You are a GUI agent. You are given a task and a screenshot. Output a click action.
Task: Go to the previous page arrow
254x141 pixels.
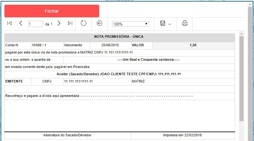point(21,23)
